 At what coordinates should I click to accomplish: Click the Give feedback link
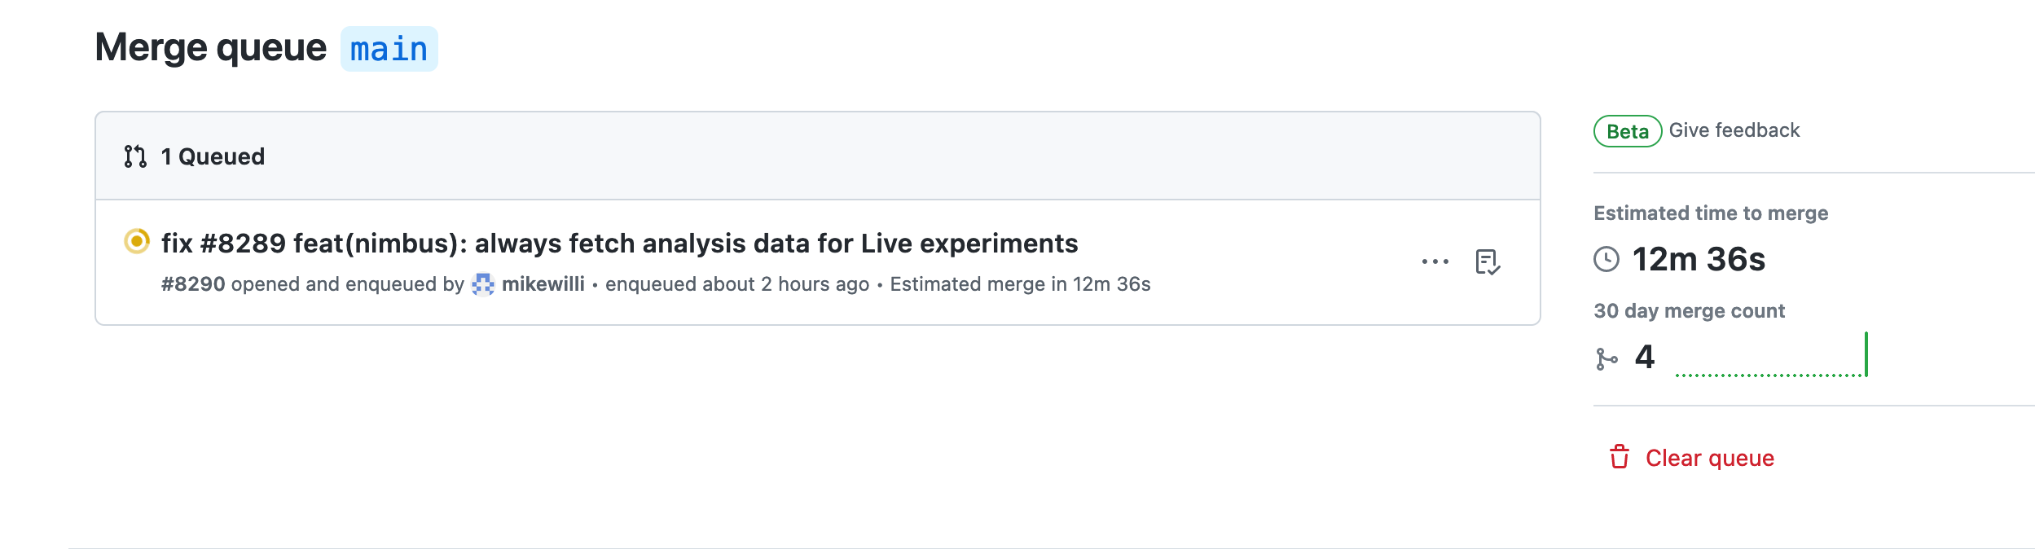point(1734,129)
